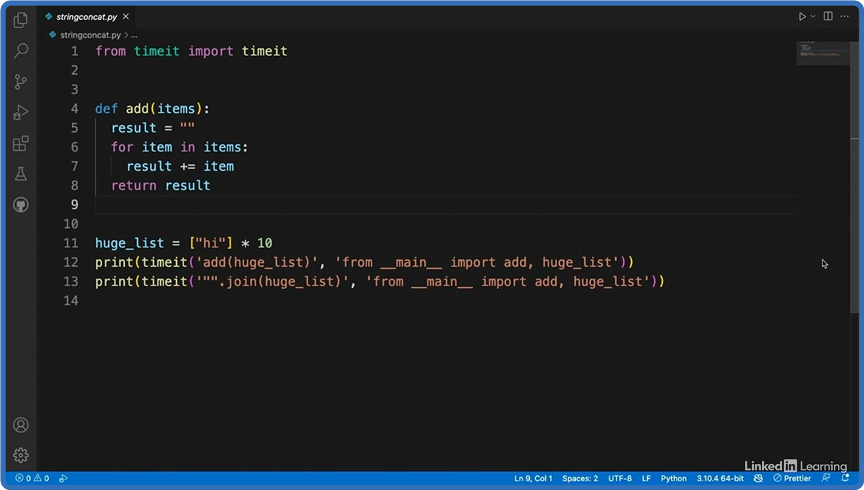Image resolution: width=864 pixels, height=490 pixels.
Task: Close the stringconcat.py tab
Action: click(x=125, y=17)
